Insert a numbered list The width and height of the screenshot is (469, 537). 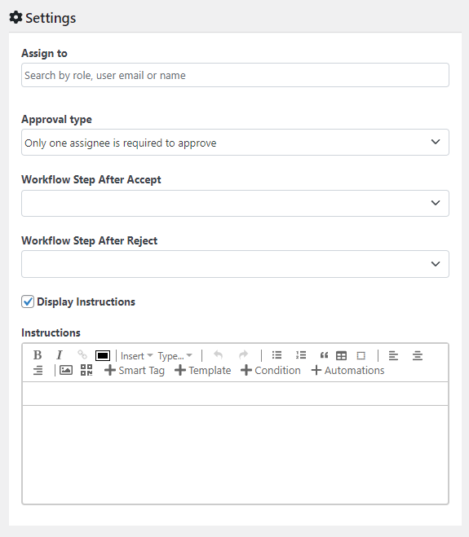point(301,355)
